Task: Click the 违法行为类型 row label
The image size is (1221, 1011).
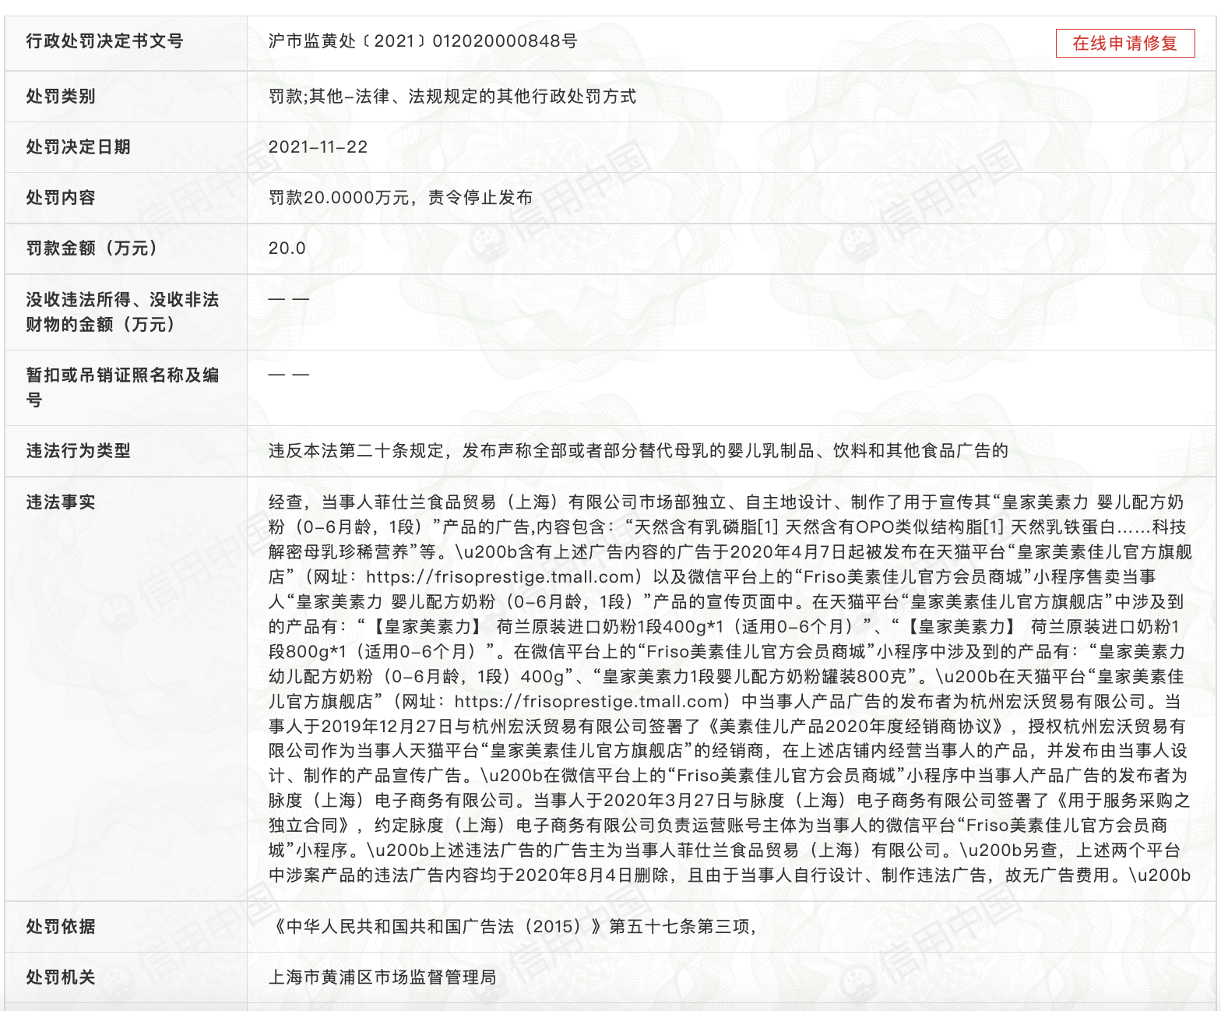Action: (x=78, y=451)
